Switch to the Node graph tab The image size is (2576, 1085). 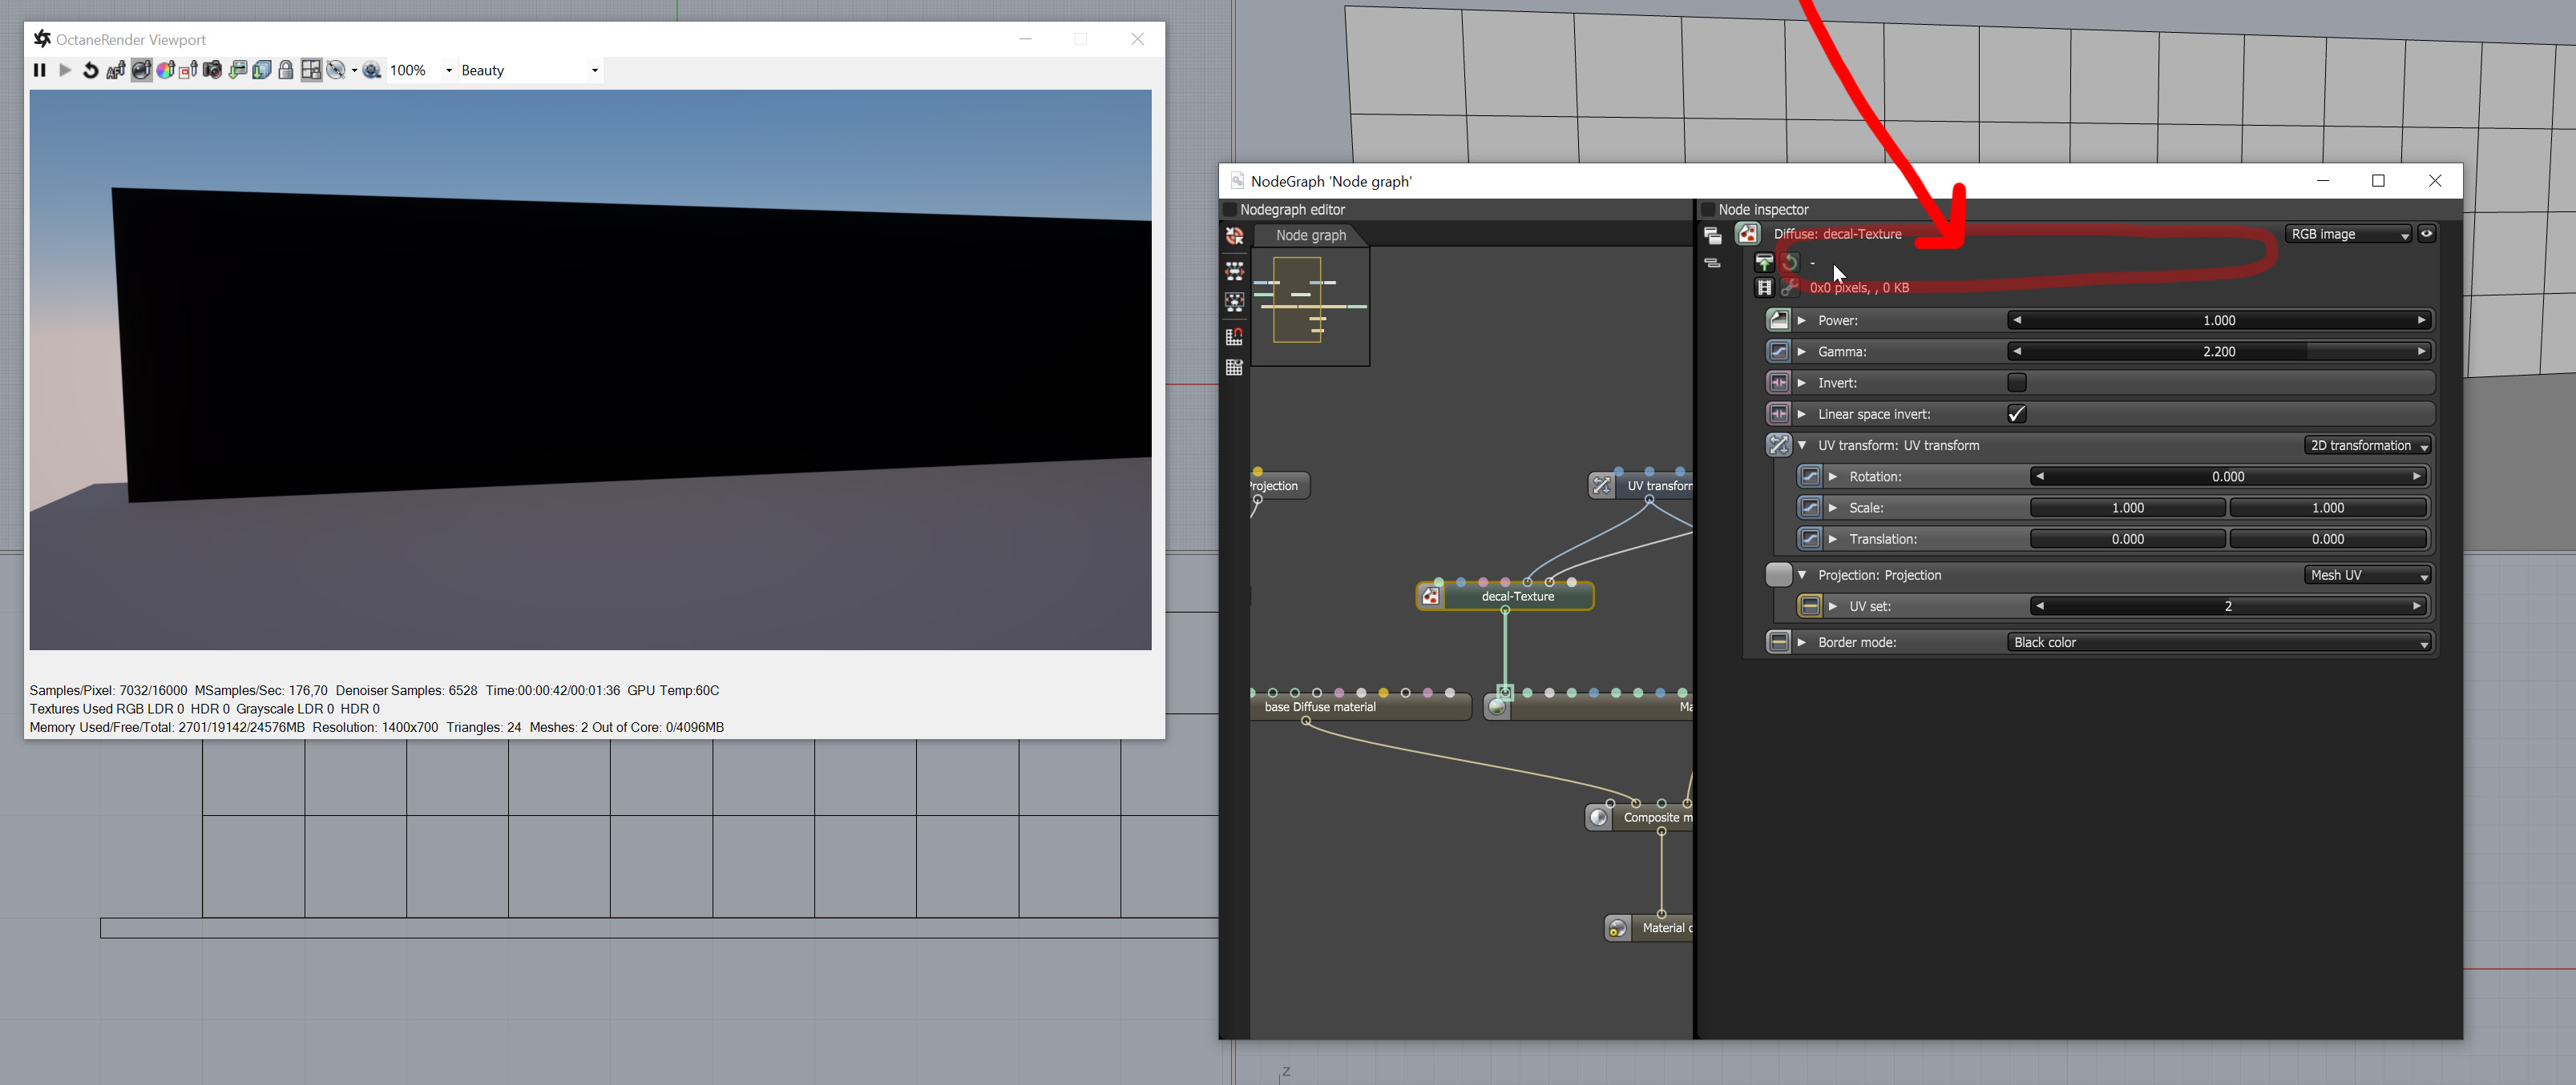1310,235
